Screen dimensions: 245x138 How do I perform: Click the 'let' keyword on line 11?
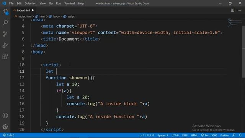[x=49, y=71]
